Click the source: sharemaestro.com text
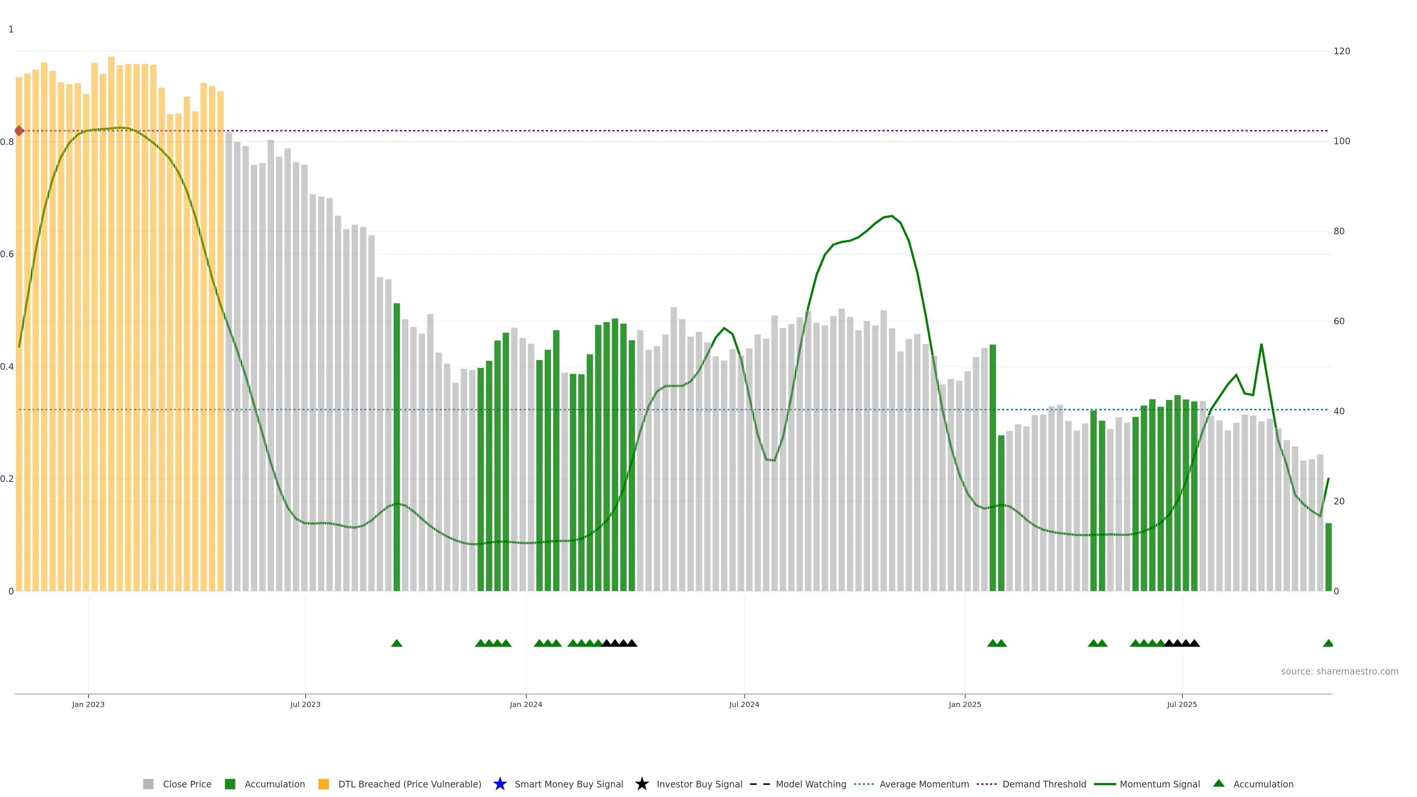The height and width of the screenshot is (797, 1417). coord(1340,671)
